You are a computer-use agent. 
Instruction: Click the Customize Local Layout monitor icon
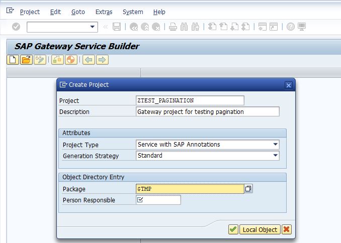coord(302,27)
